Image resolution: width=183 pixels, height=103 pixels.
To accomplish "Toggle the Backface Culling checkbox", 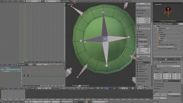I will tap(138, 69).
